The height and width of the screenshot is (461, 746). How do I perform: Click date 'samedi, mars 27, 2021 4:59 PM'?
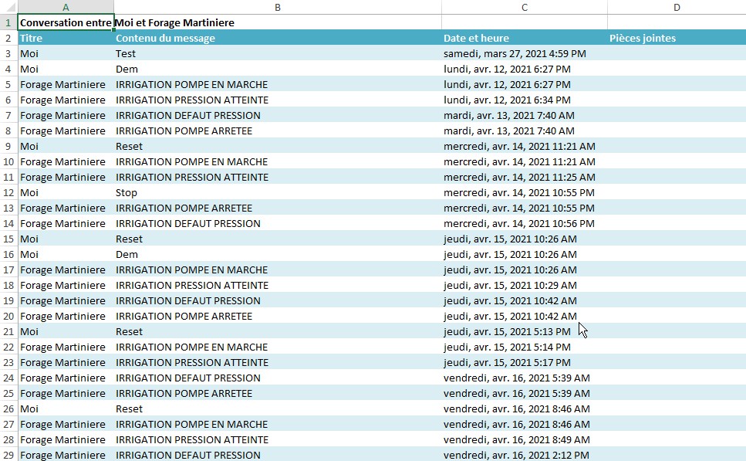[515, 53]
